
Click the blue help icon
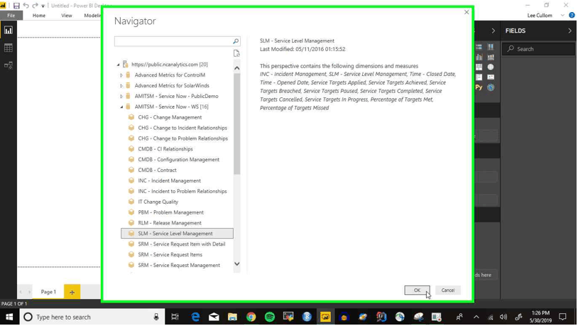572,16
